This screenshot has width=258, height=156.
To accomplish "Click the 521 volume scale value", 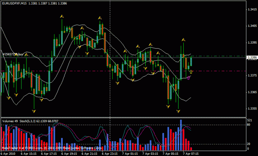I will 249,120.
